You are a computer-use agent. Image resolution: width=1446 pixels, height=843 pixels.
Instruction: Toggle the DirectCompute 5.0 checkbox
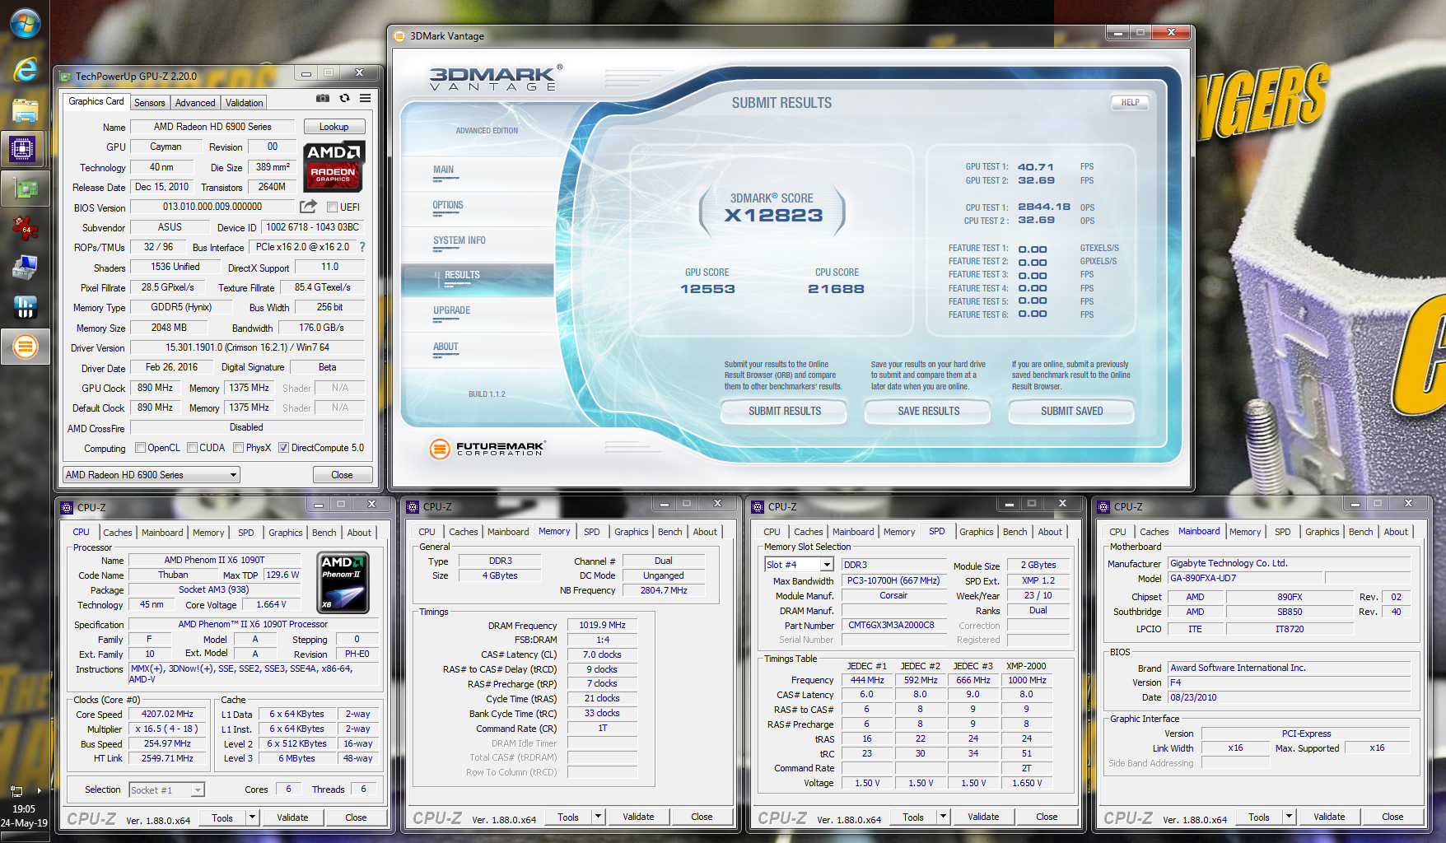click(283, 448)
